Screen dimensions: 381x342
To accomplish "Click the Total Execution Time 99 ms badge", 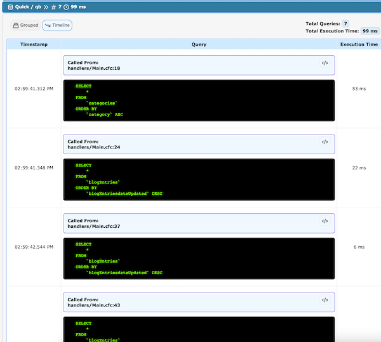I will click(x=370, y=31).
